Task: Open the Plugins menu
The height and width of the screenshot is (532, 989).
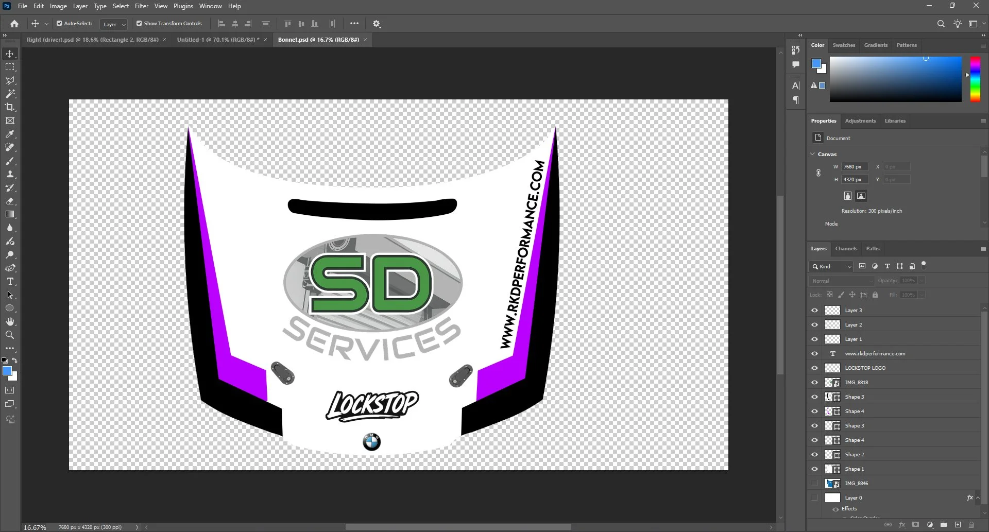Action: (183, 6)
